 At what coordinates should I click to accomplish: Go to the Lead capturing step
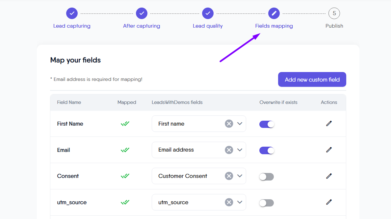(x=72, y=13)
